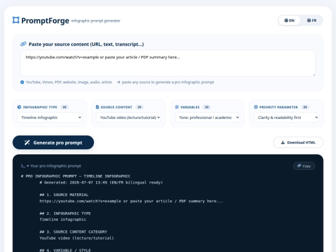This screenshot has height=252, width=336.
Task: Click the 'Paste your source content' heading
Action: [86, 44]
